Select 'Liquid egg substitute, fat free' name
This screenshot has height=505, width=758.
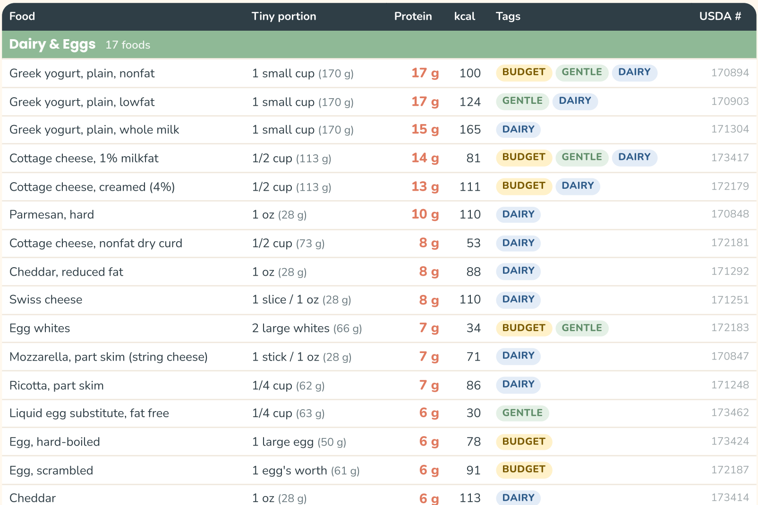89,413
